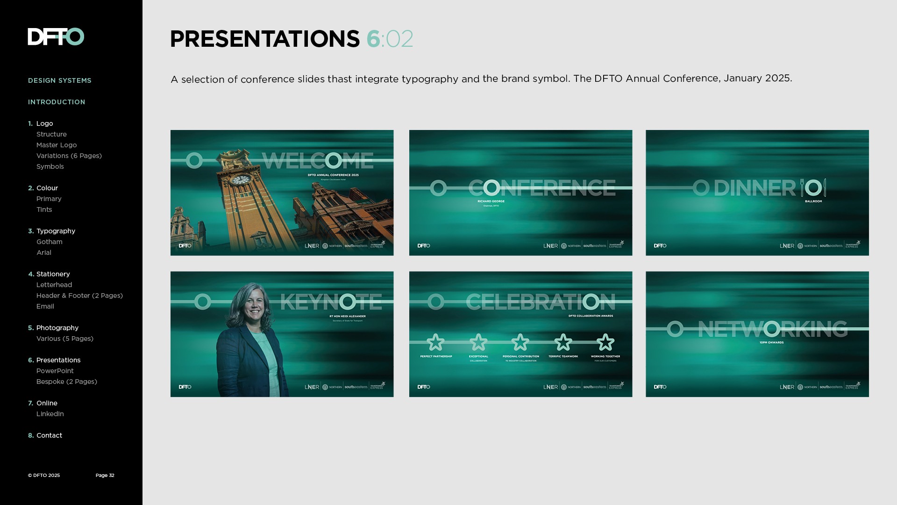This screenshot has width=897, height=505.
Task: Jump to the Gotham typography page
Action: click(50, 242)
